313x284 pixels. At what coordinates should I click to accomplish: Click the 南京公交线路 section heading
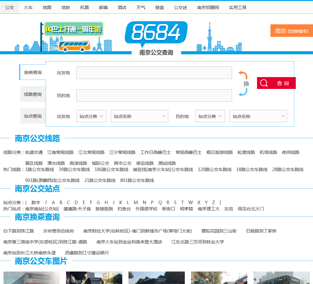pos(37,138)
